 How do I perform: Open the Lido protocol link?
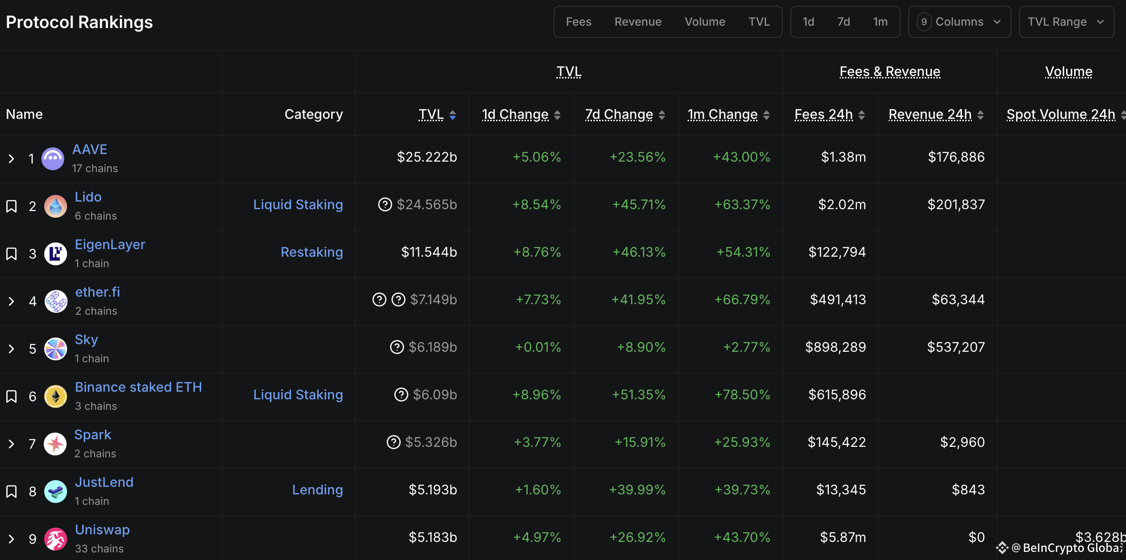point(88,197)
